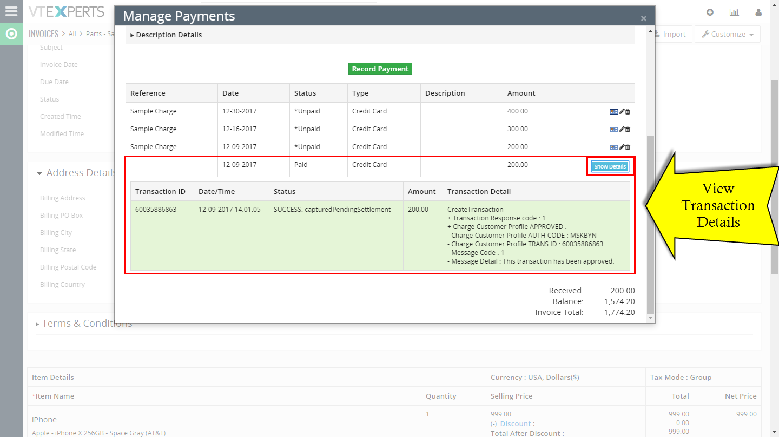Click the 1,774.20 Invoice Total value
Image resolution: width=779 pixels, height=437 pixels.
tap(620, 312)
